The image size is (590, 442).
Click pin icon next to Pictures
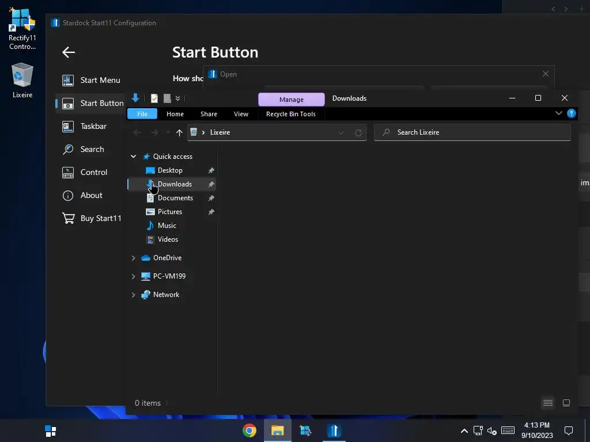pos(211,212)
